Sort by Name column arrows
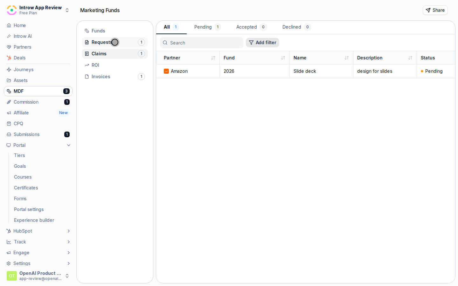Viewport: 458px width, 286px height. point(347,58)
